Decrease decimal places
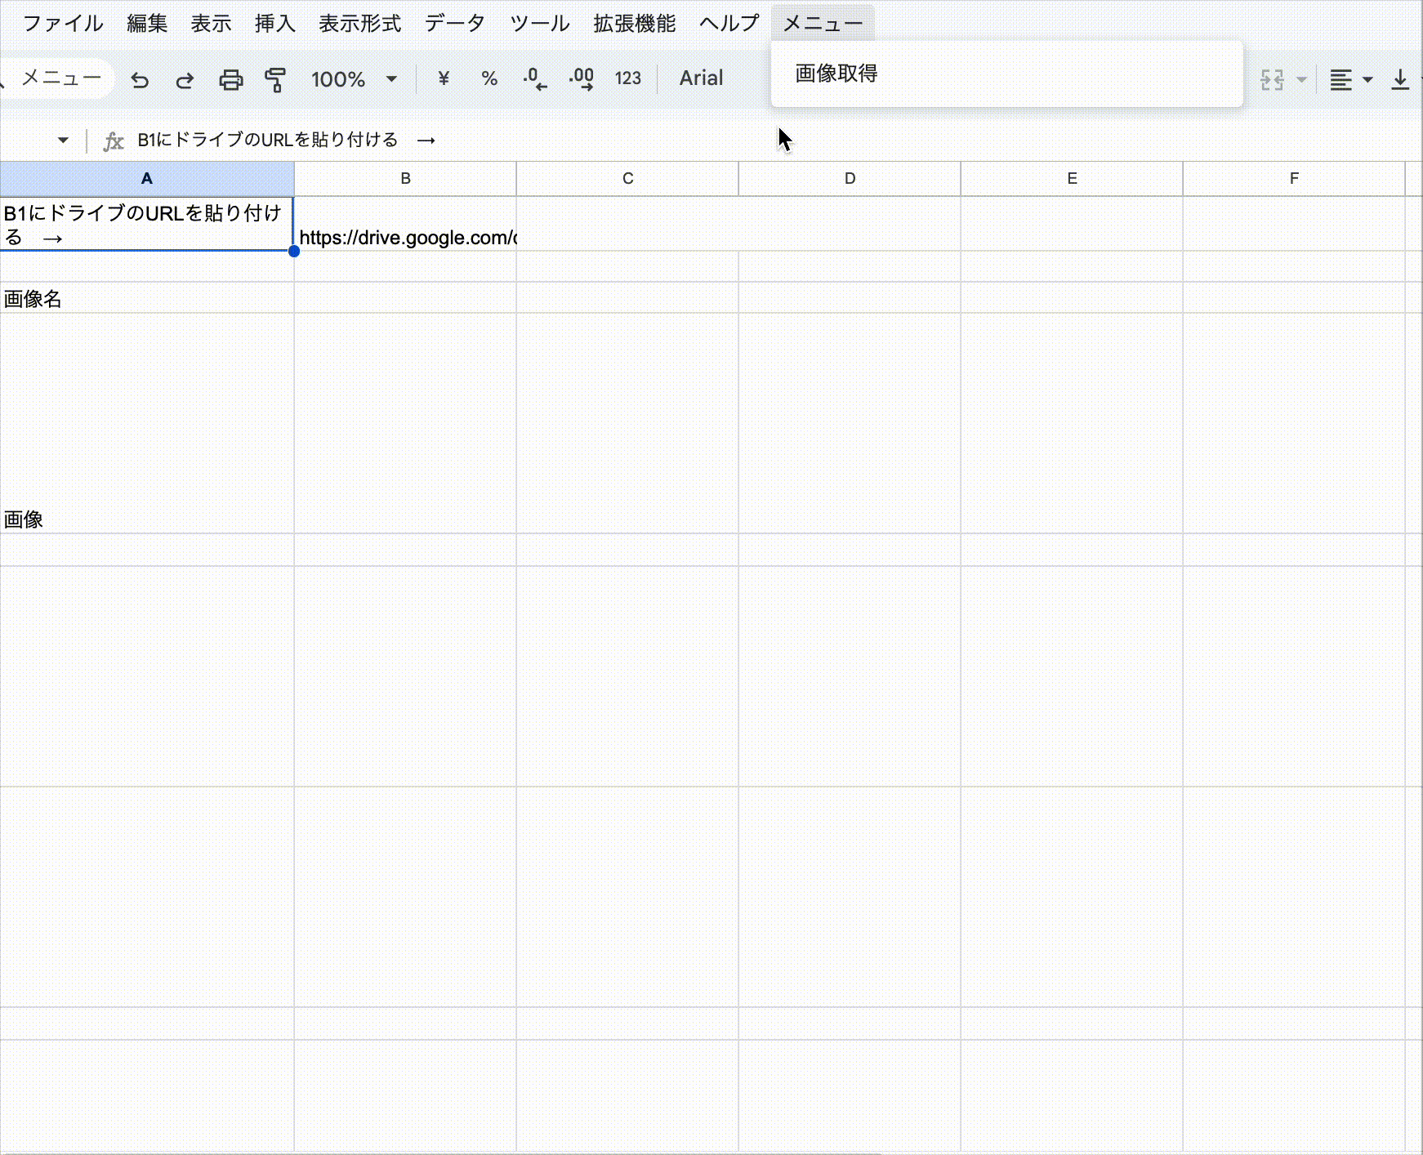 535,78
